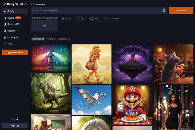195x130 pixels.
Task: Toggle the Public visibility option
Action: point(67,19)
